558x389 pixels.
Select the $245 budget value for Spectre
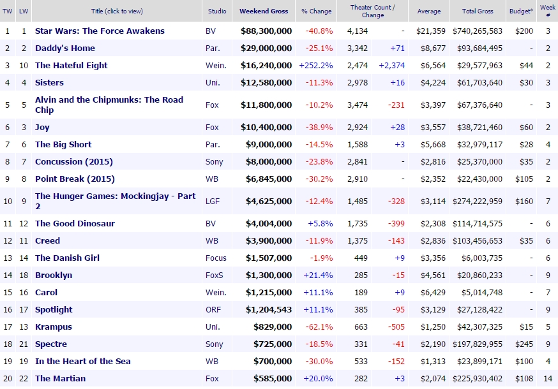(524, 344)
